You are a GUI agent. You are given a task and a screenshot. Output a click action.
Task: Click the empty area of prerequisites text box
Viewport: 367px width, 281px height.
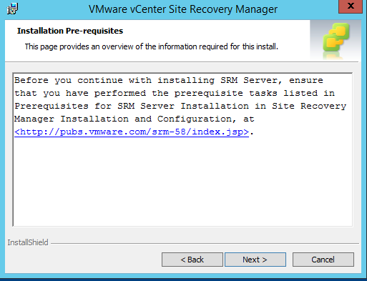182,181
